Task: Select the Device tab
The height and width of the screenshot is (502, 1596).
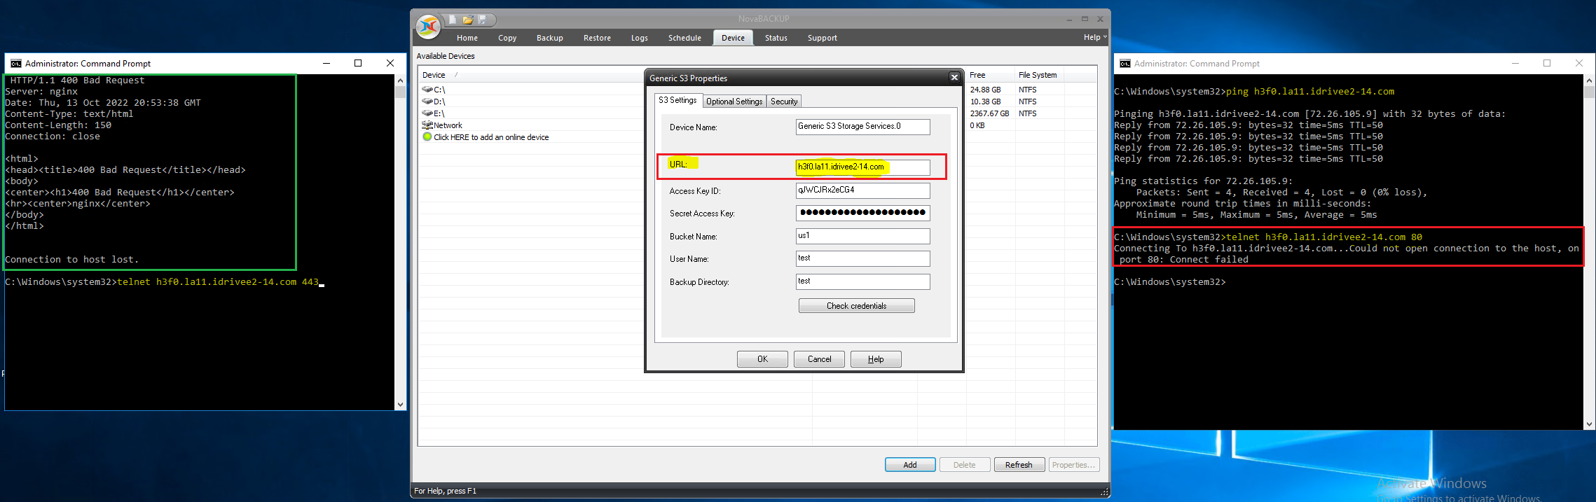Action: (x=733, y=38)
